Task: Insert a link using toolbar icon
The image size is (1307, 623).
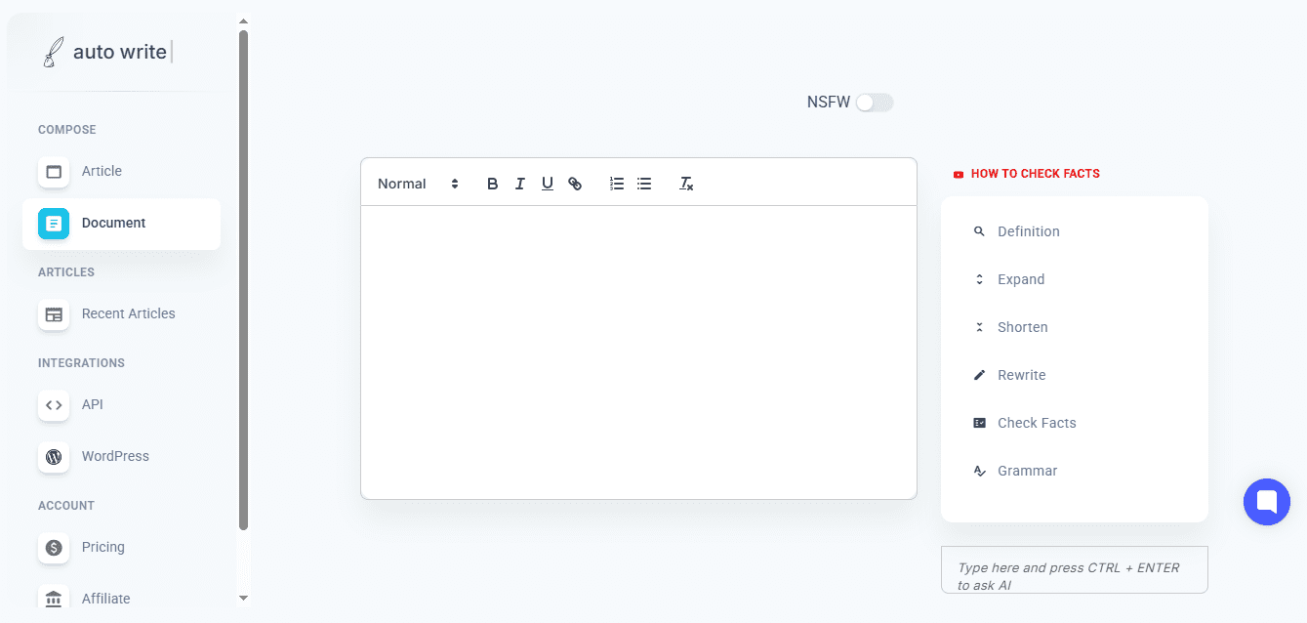Action: click(x=575, y=184)
